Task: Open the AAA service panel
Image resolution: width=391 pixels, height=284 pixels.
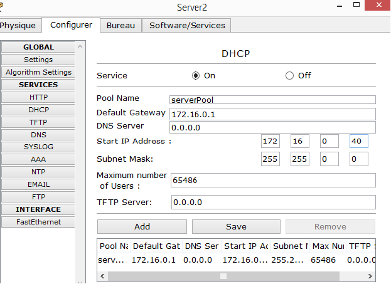Action: coord(38,159)
